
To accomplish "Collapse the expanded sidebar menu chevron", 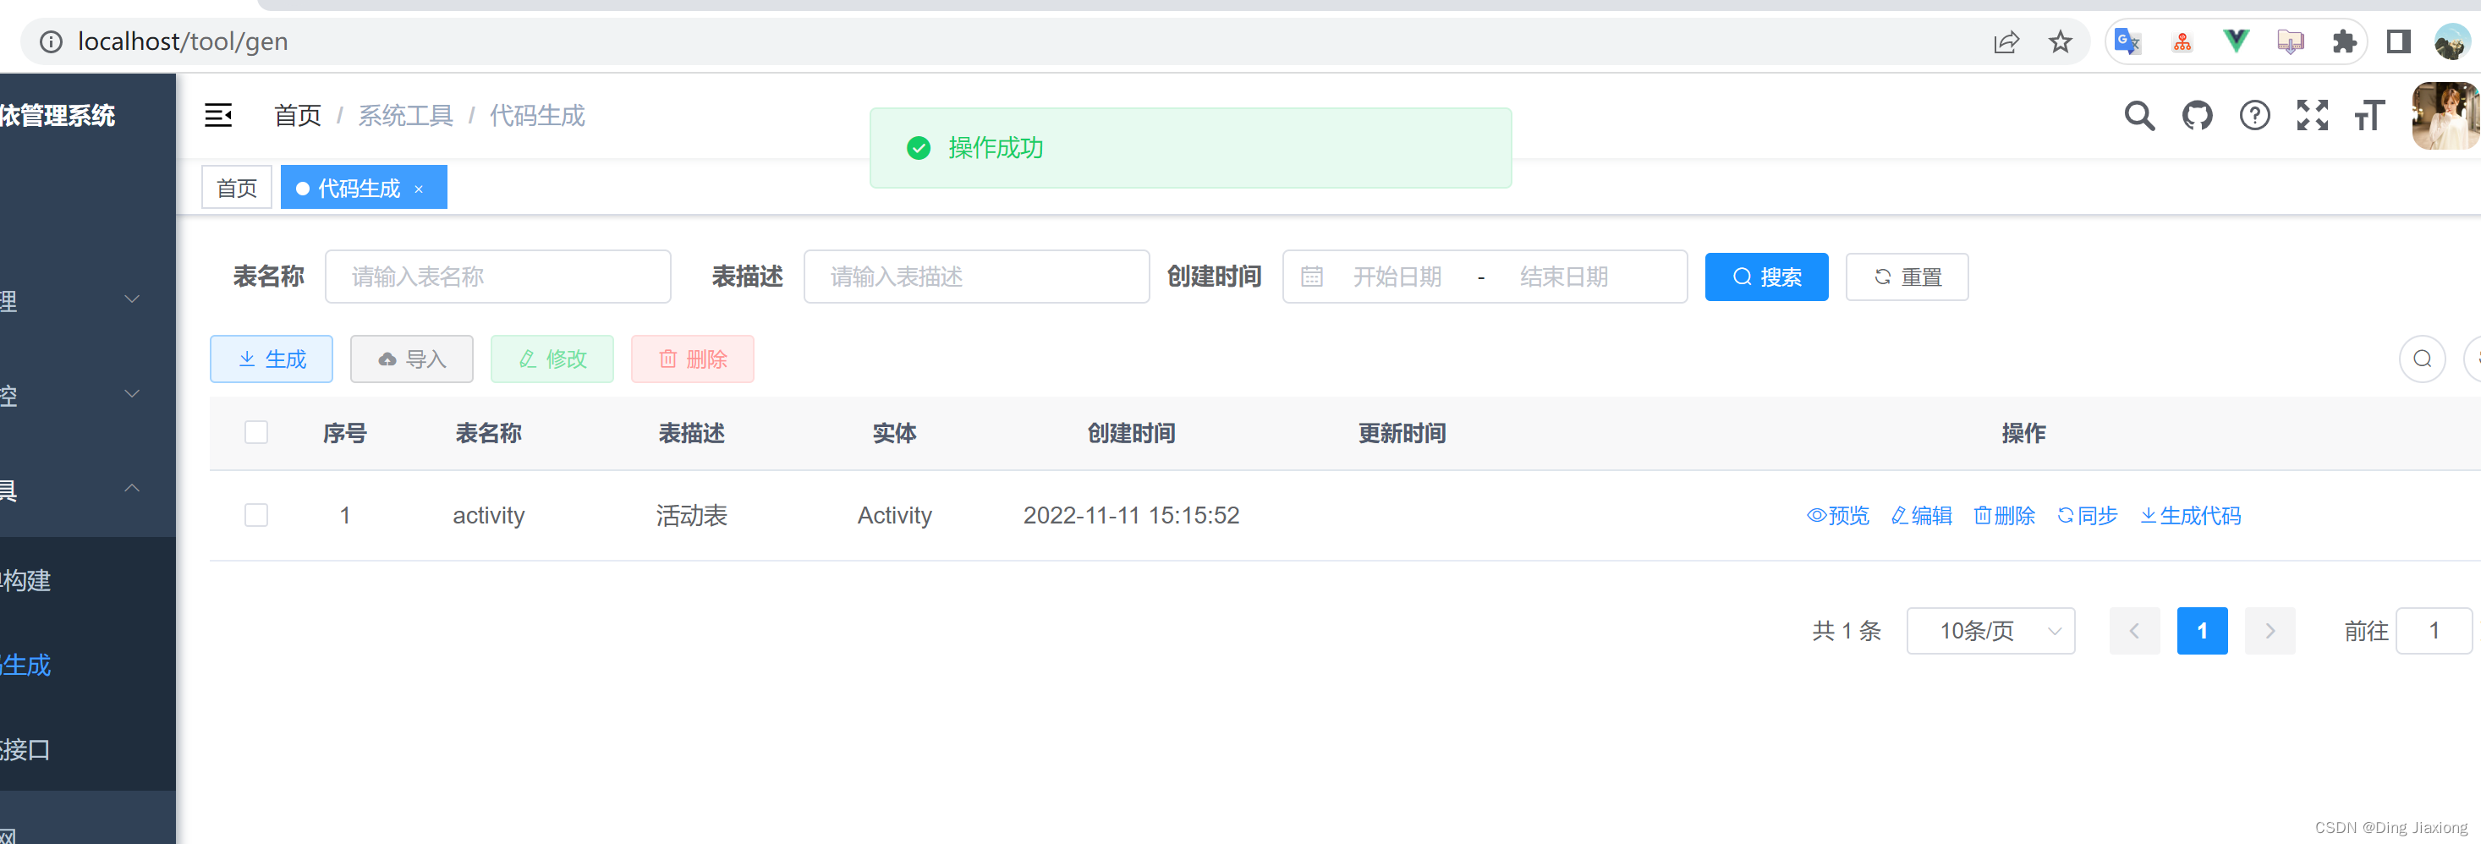I will pyautogui.click(x=132, y=488).
